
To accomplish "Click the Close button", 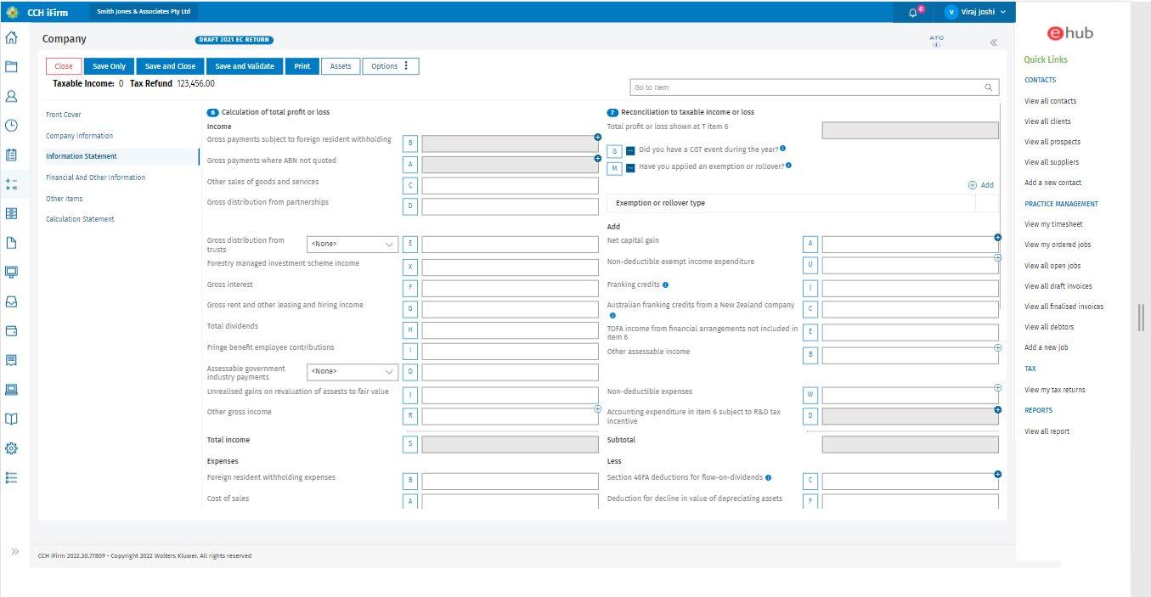I will [x=64, y=66].
